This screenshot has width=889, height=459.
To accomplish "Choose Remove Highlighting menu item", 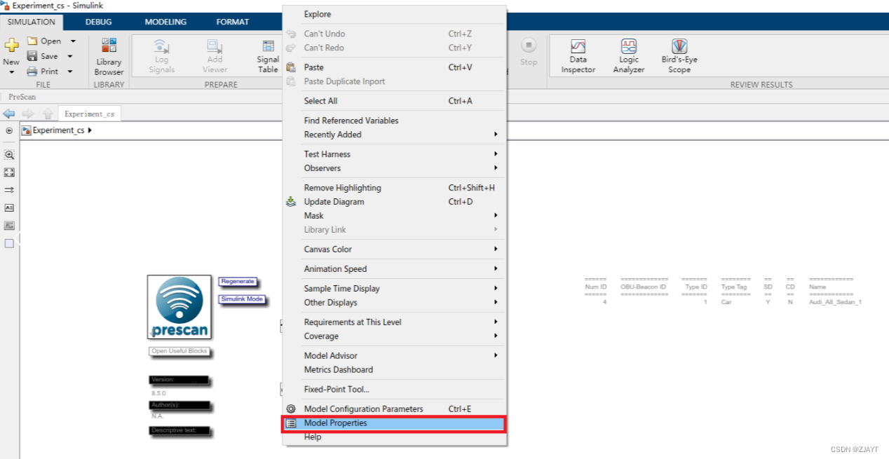I will pos(394,188).
